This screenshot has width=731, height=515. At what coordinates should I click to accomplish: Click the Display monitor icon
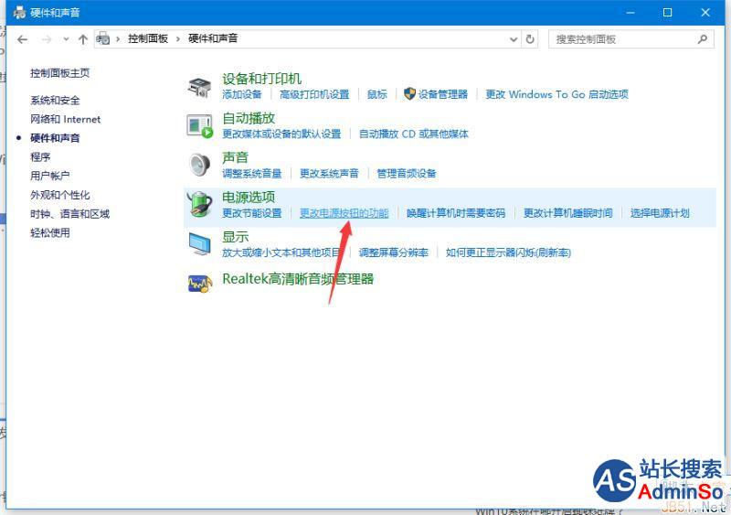[199, 243]
